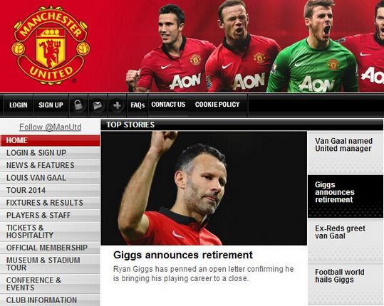Screen dimensions: 384x306
Task: Open the COOKIE POLICY link
Action: click(217, 105)
